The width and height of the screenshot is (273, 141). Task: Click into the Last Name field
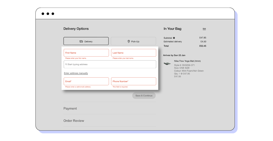click(x=133, y=53)
